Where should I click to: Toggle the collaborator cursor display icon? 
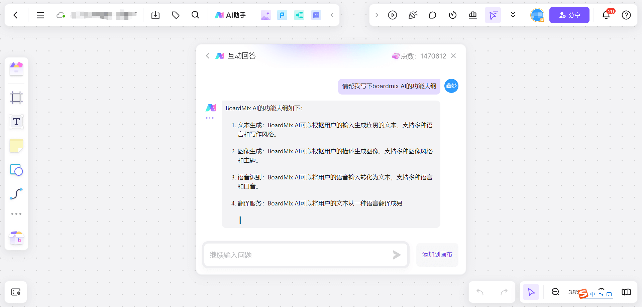click(493, 15)
